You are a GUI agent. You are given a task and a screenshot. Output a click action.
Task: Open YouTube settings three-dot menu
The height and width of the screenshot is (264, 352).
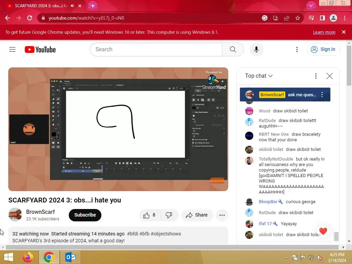pos(297,49)
